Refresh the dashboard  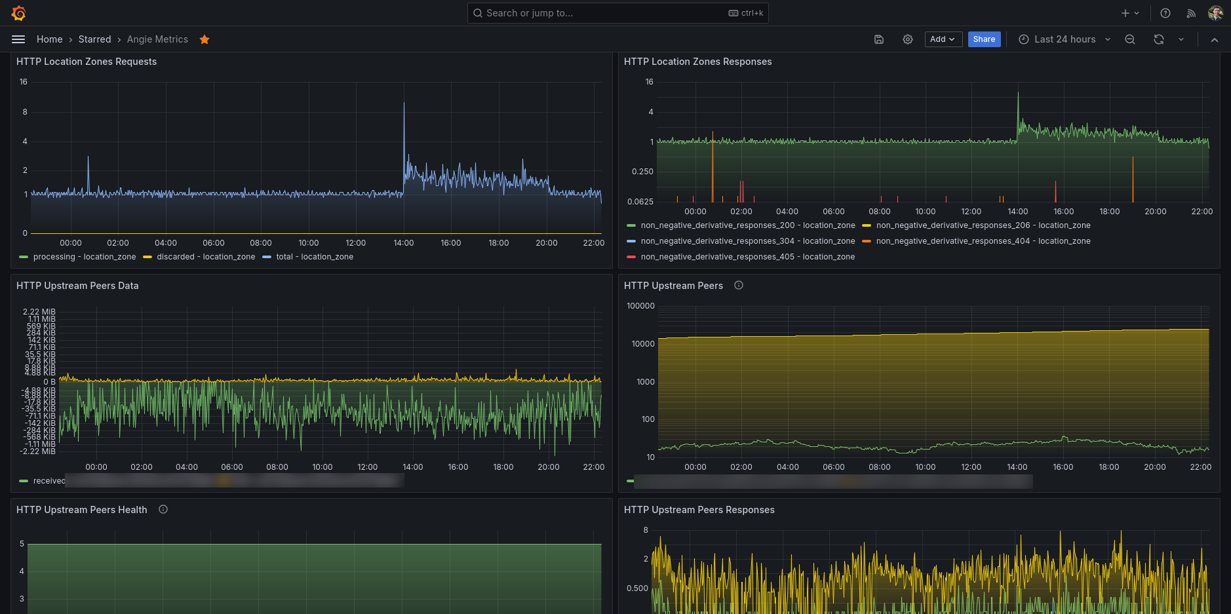coord(1159,39)
